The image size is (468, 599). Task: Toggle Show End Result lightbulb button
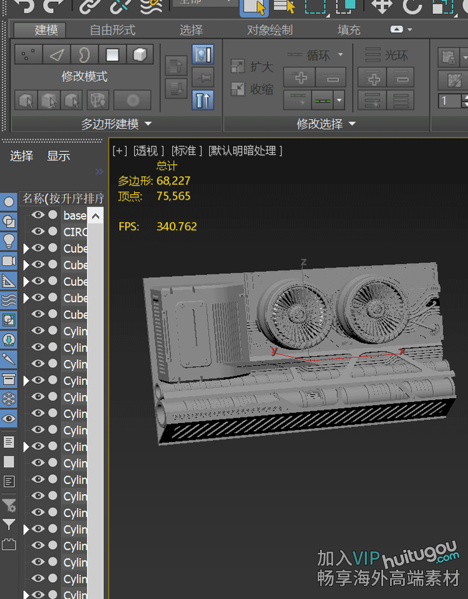tap(203, 54)
